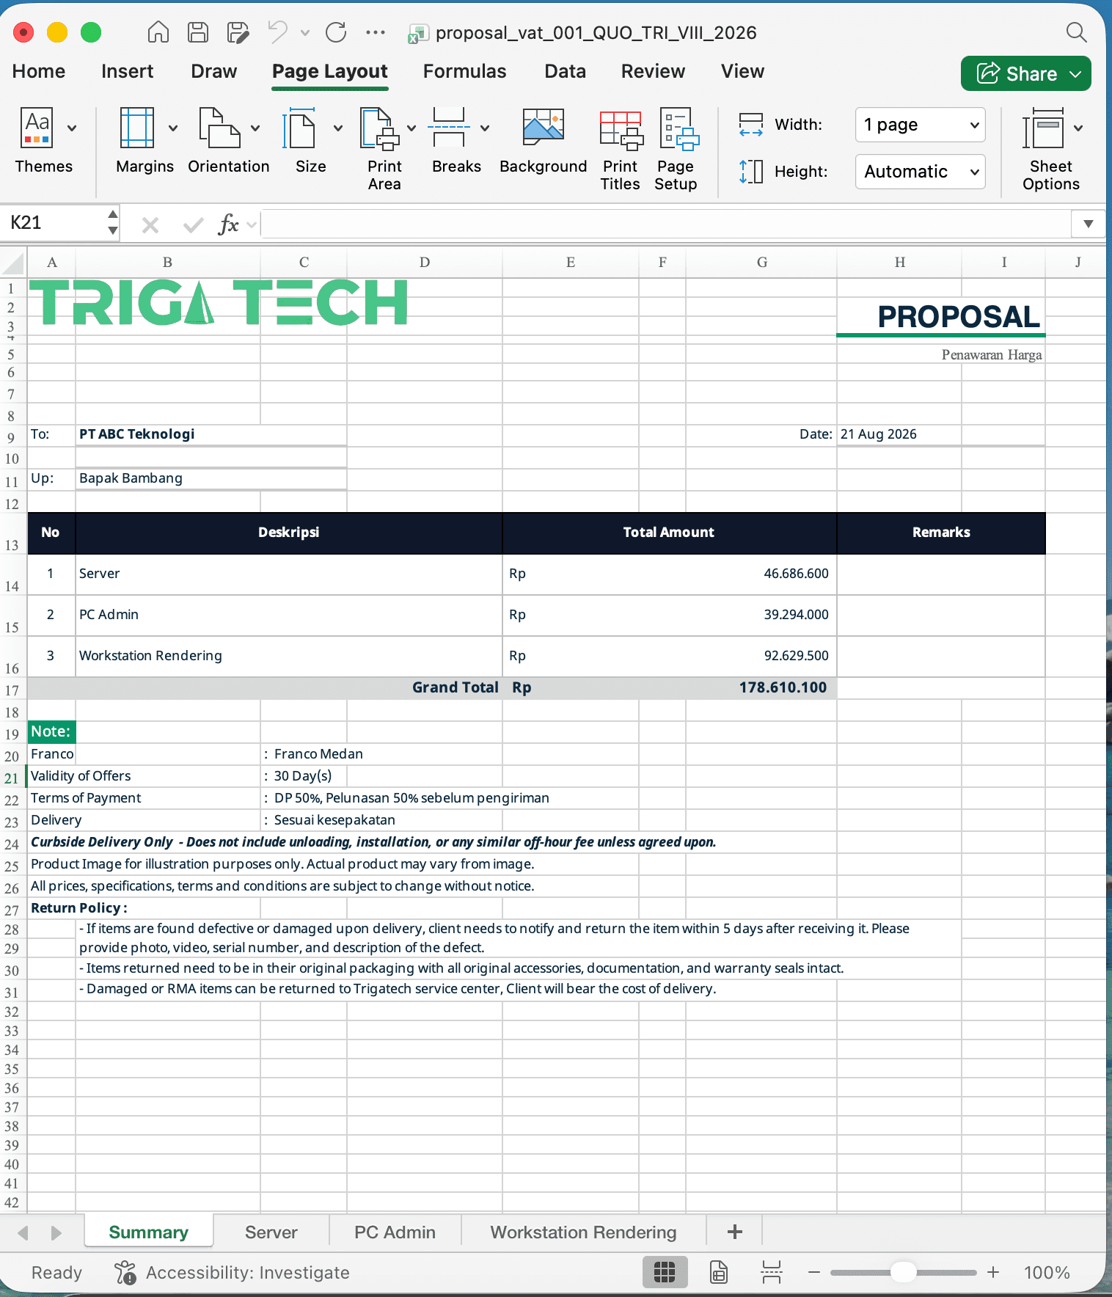
Task: Open the Workstation Rendering sheet
Action: tap(584, 1232)
